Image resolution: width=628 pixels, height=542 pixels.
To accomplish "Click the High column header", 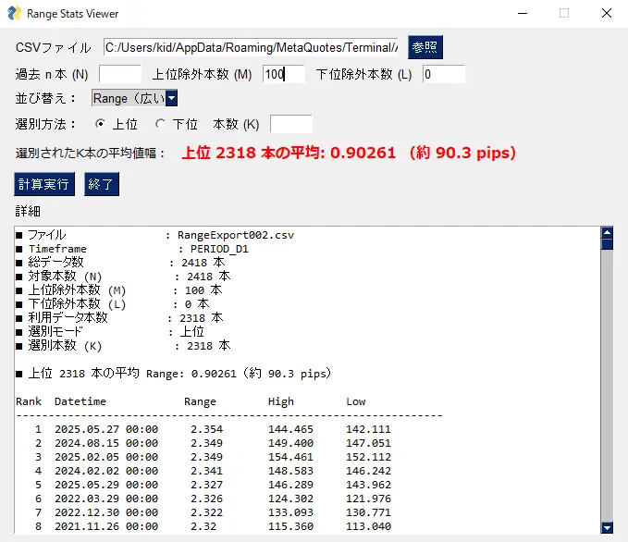I will 281,401.
